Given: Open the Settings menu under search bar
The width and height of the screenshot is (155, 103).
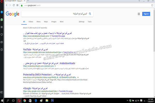Looking at the screenshot, I should pos(82,22).
